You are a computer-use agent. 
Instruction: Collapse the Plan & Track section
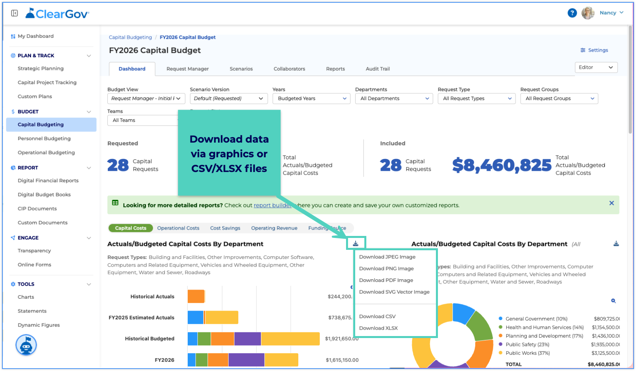(x=89, y=56)
